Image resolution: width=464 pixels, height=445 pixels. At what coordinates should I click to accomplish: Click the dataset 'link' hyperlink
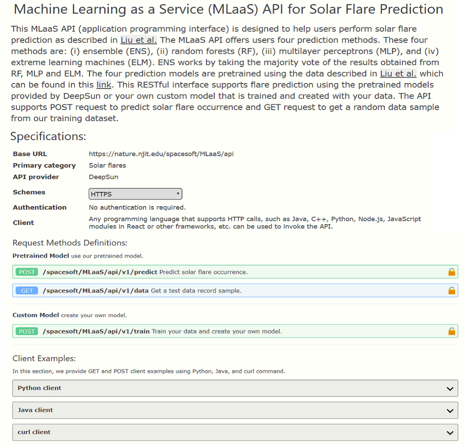[104, 85]
